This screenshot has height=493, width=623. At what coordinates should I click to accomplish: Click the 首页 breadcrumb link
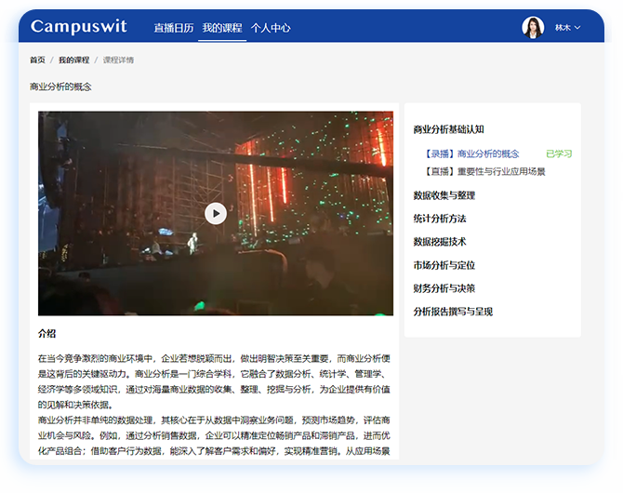click(x=37, y=60)
